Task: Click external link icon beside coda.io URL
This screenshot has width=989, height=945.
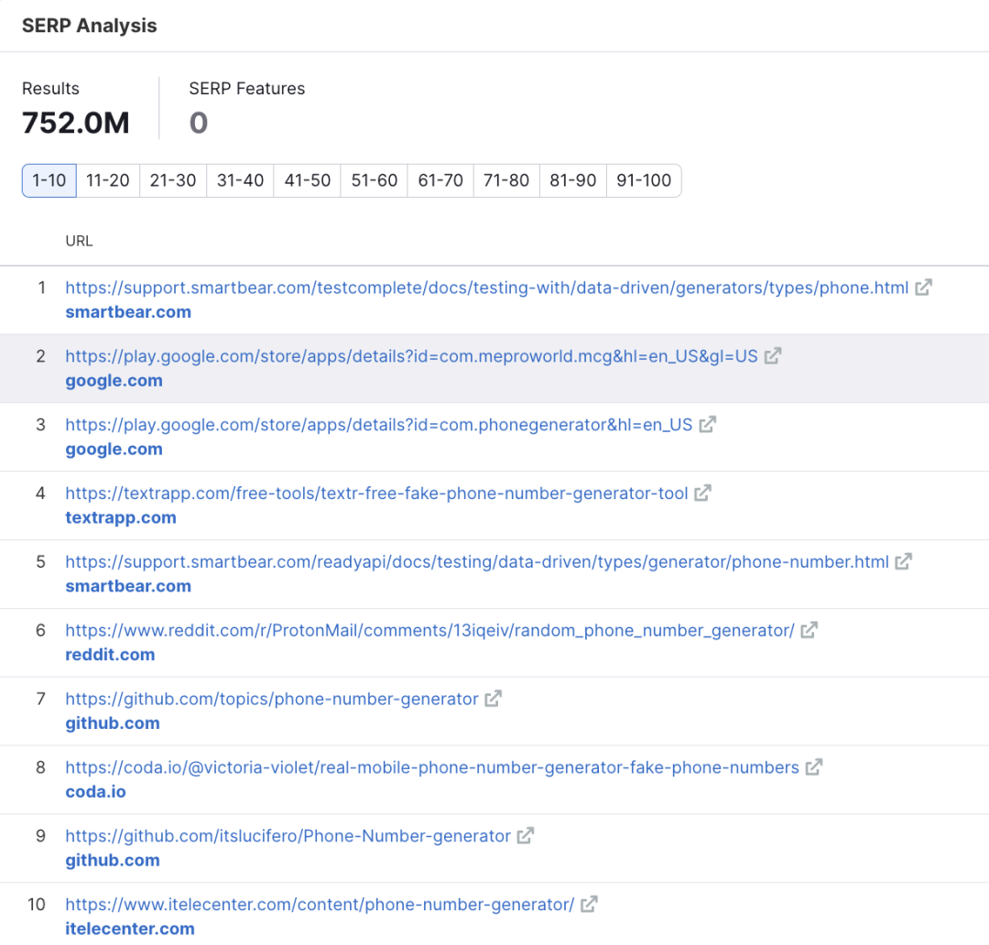Action: pos(813,768)
